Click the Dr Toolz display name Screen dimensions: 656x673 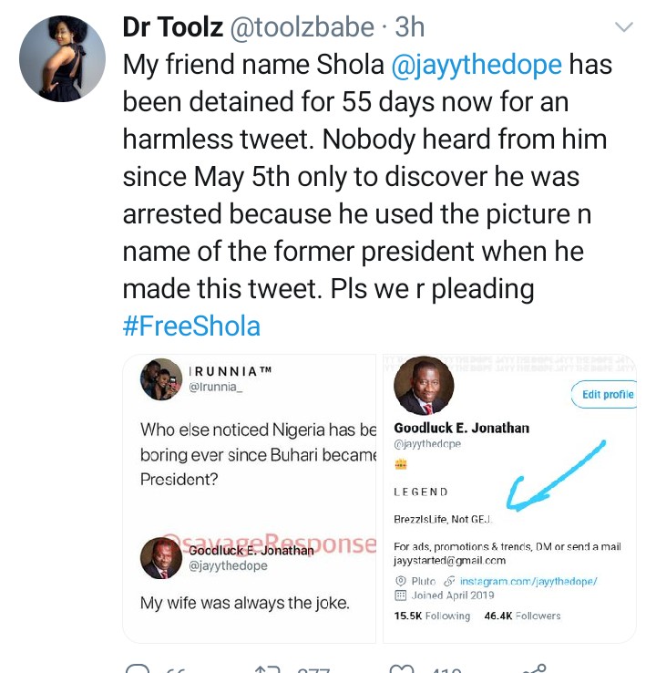tap(172, 28)
